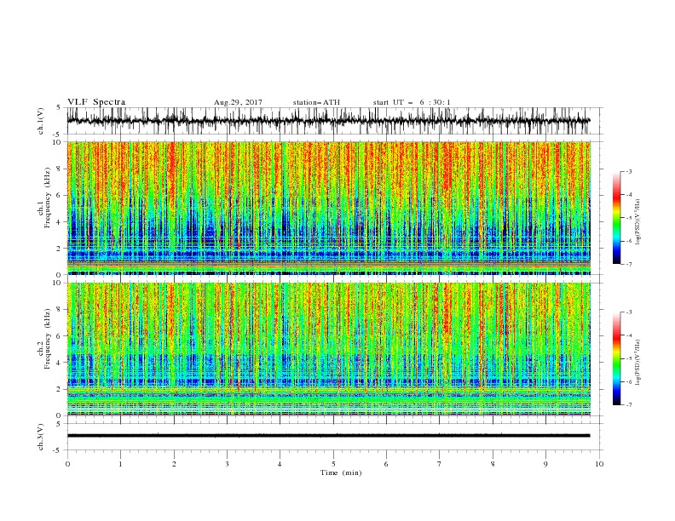Image resolution: width=675 pixels, height=521 pixels.
Task: Click inside the ch.2 spectrogram panel
Action: point(328,349)
